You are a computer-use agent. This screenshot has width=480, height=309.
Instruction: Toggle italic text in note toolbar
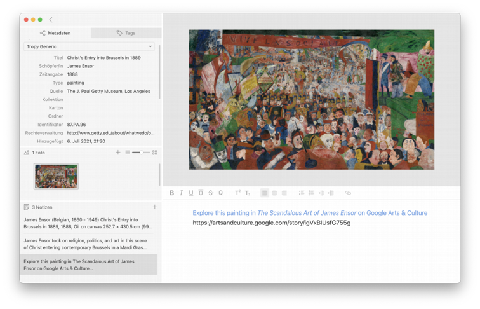click(181, 193)
